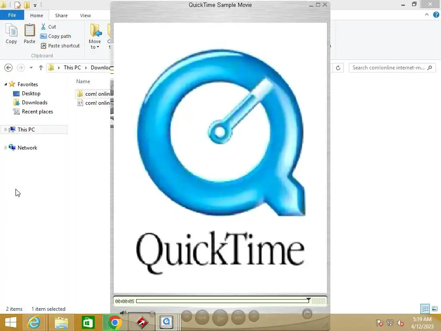This screenshot has width=441, height=331.
Task: Switch to Details view in the status bar
Action: (425, 309)
